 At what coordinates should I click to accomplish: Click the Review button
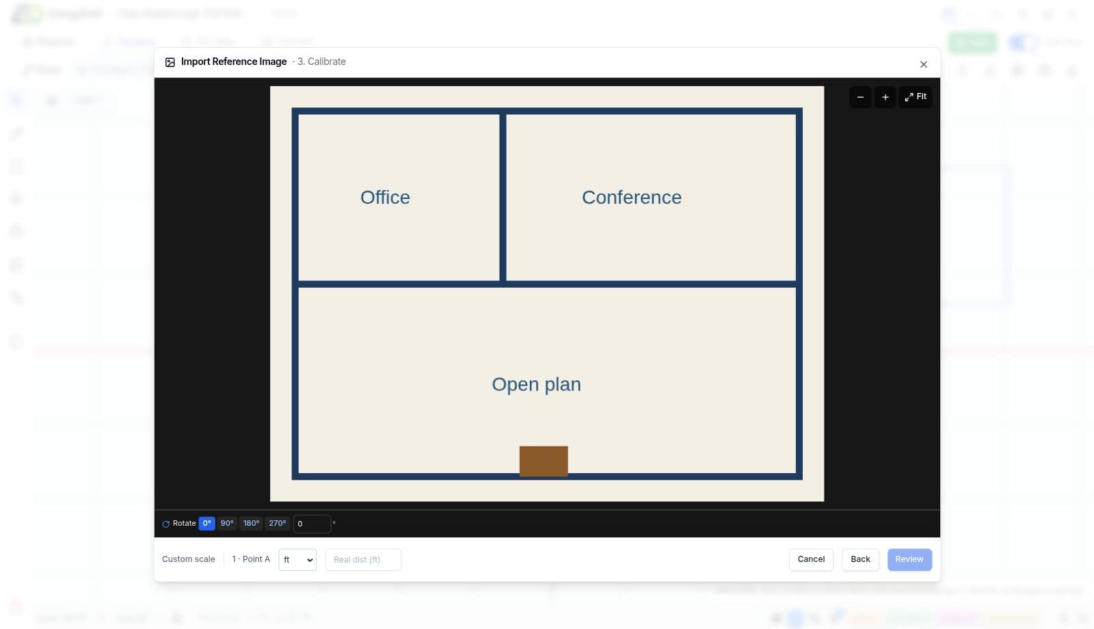point(909,559)
